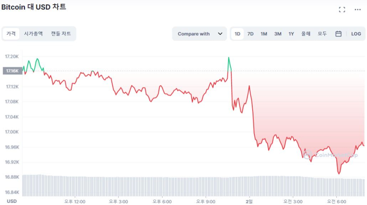
Task: Expand the Compare with dropdown
Action: (x=199, y=34)
